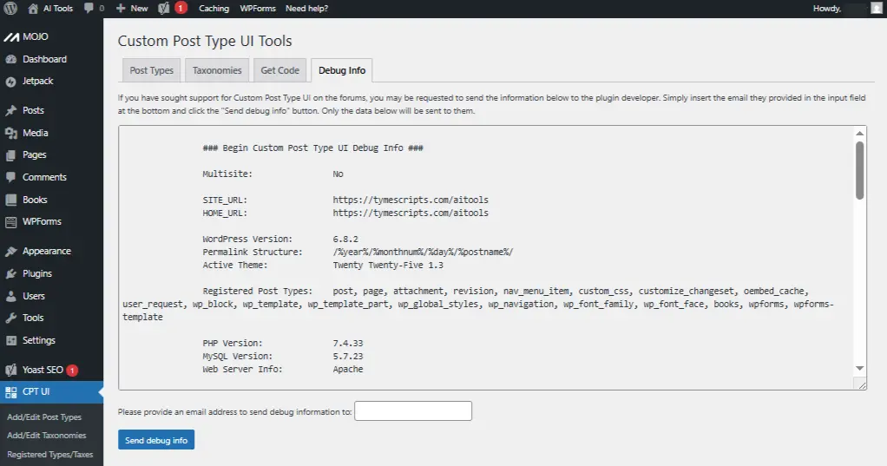Switch to the Get Code tab
Screen dimensions: 887x466
coord(279,70)
